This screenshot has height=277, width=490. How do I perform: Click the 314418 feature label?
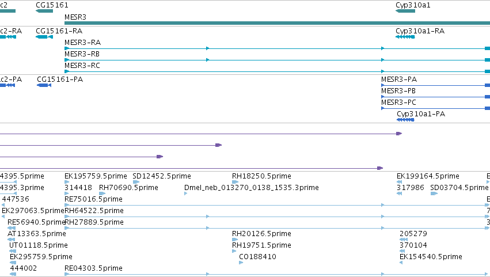pyautogui.click(x=78, y=188)
